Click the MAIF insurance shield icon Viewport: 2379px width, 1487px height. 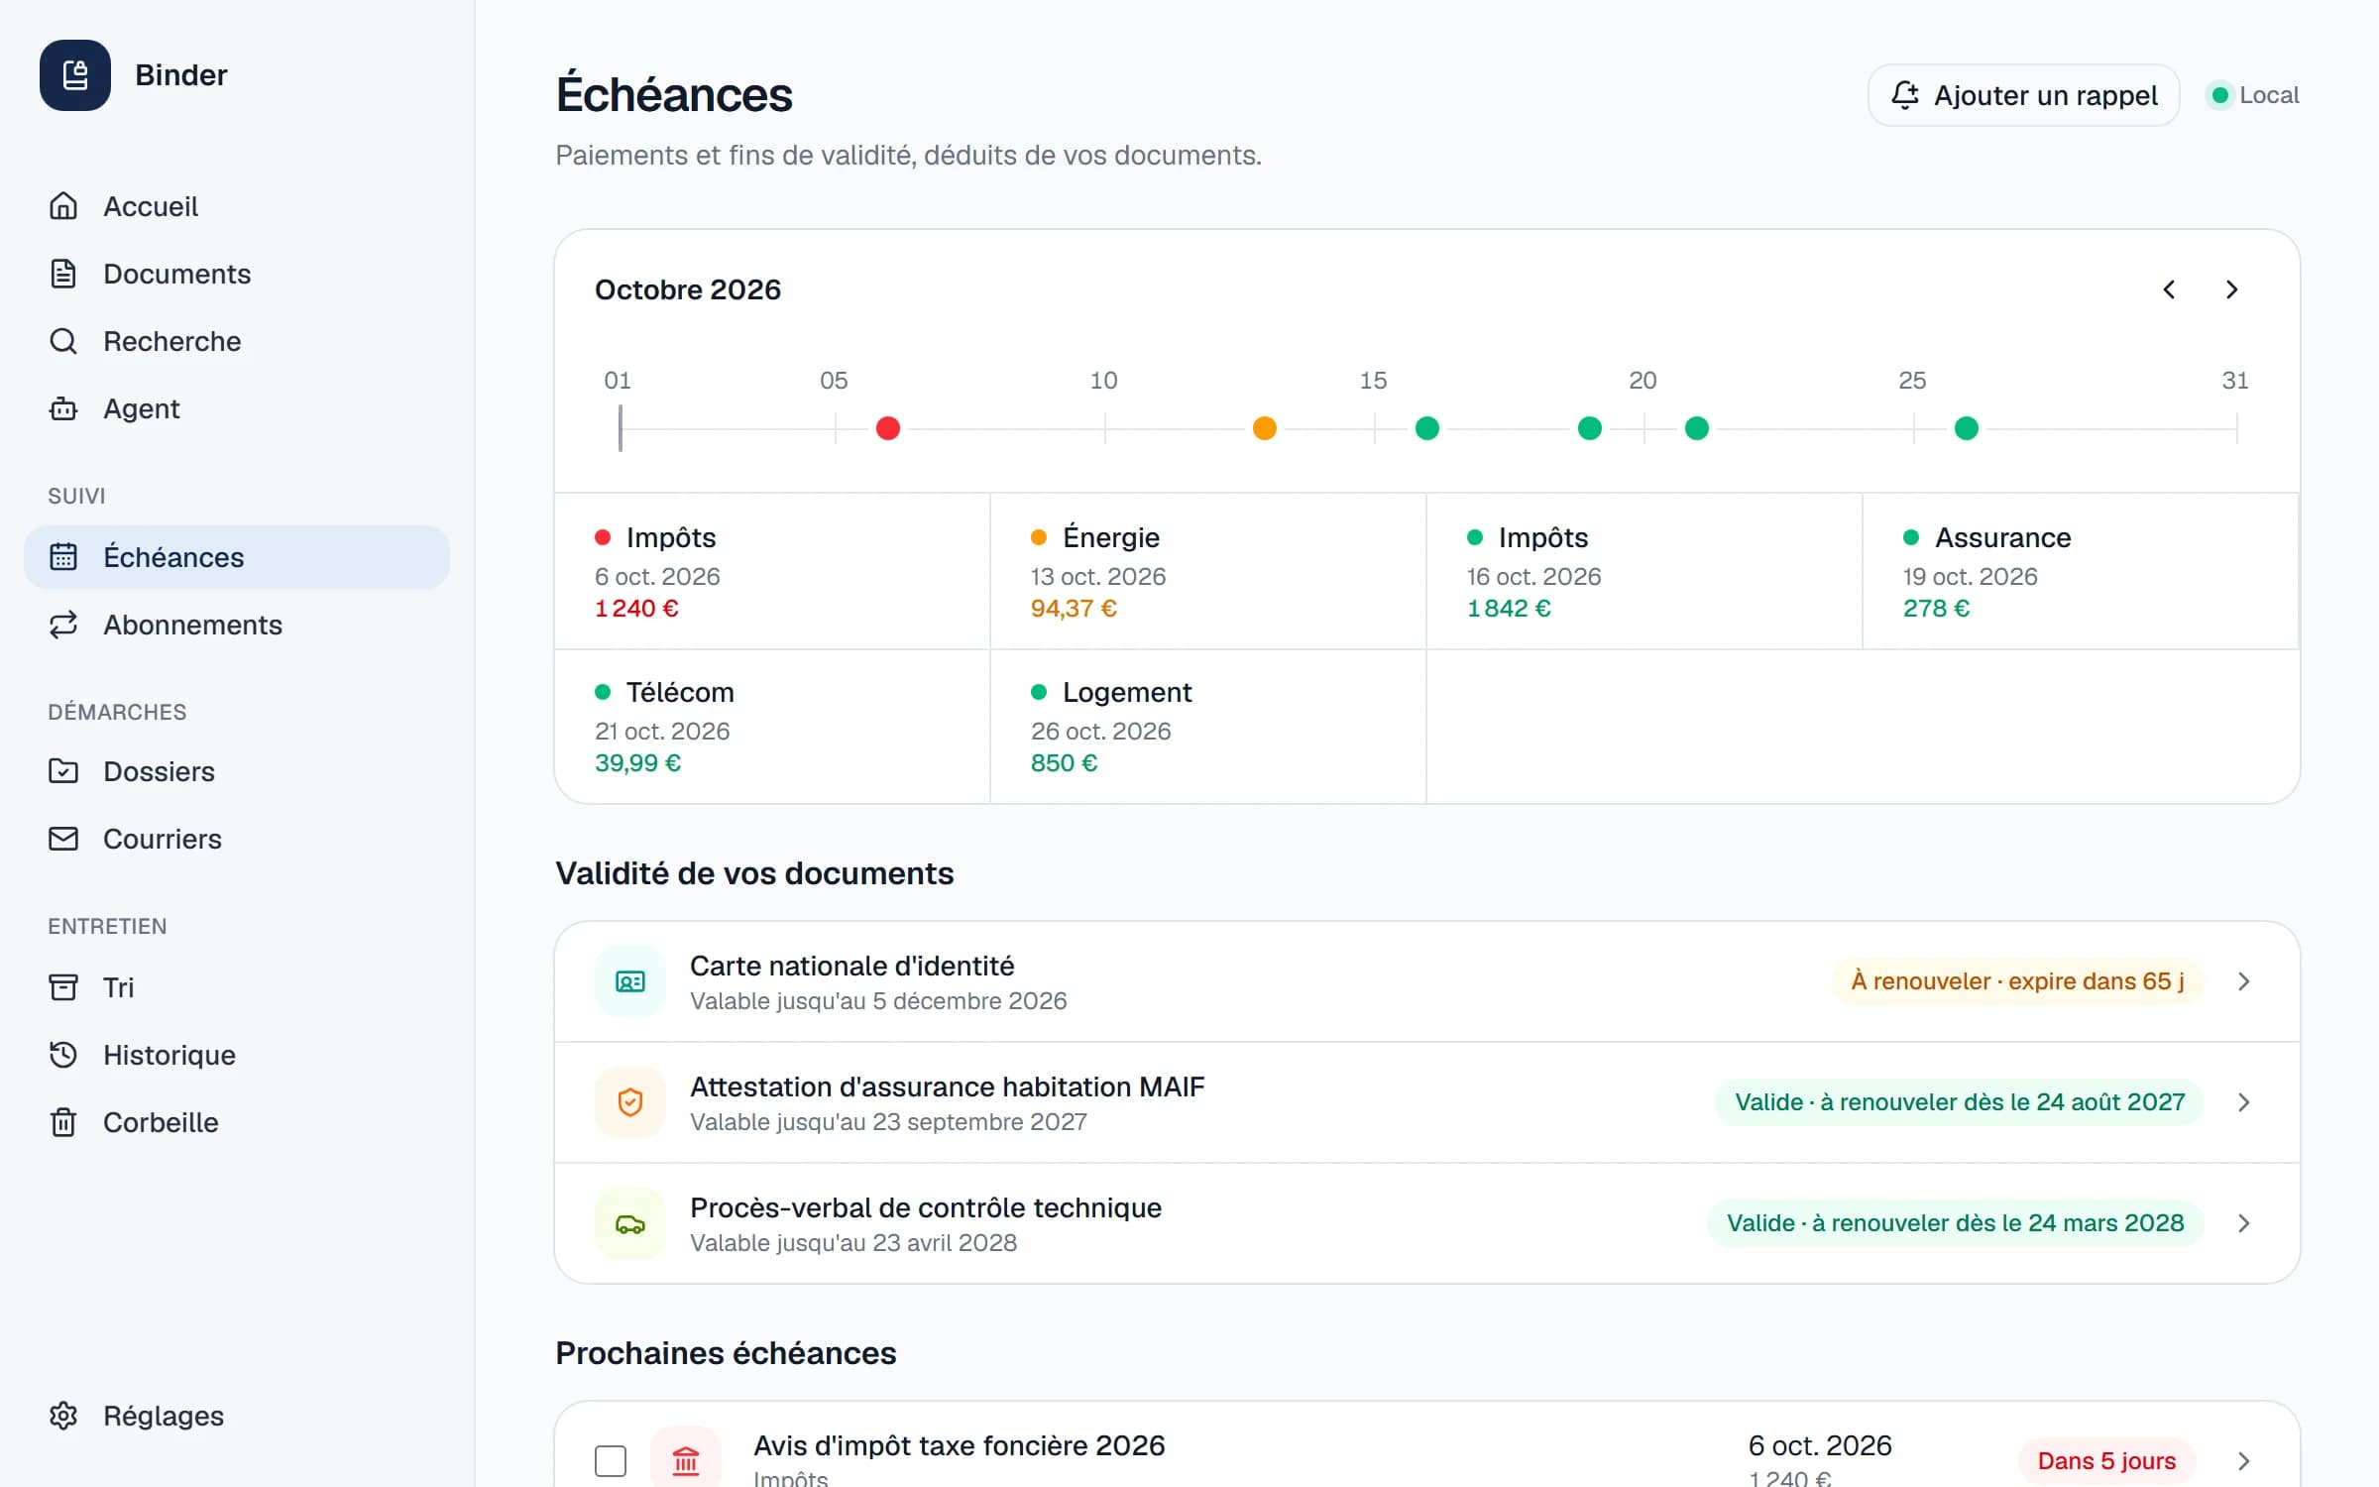(x=630, y=1102)
